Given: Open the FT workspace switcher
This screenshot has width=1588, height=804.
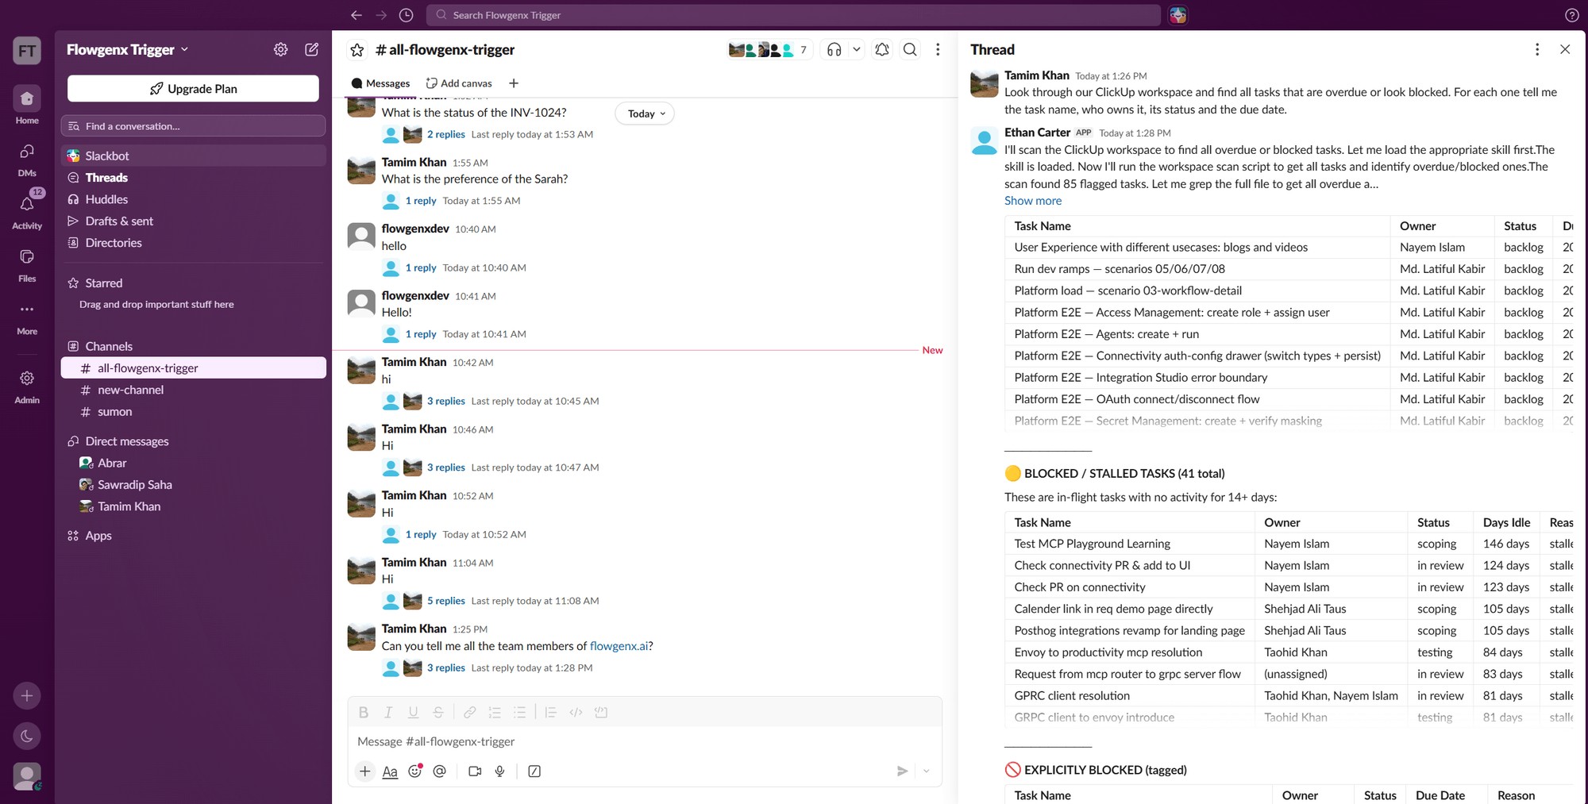Looking at the screenshot, I should point(27,51).
